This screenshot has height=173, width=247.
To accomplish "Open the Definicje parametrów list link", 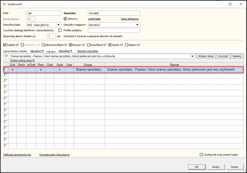I will click(17, 155).
